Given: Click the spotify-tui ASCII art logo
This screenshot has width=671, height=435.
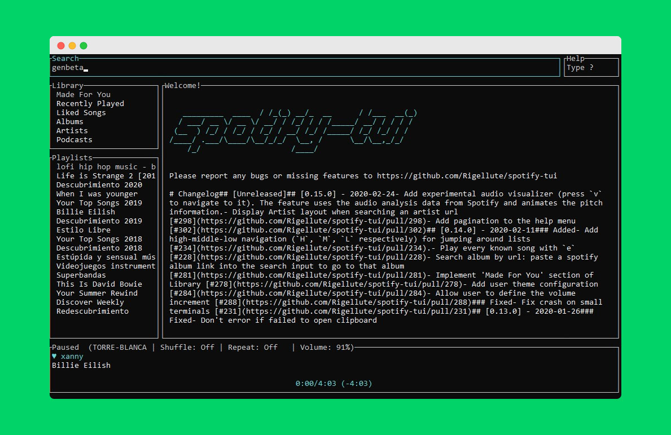Looking at the screenshot, I should point(293,130).
